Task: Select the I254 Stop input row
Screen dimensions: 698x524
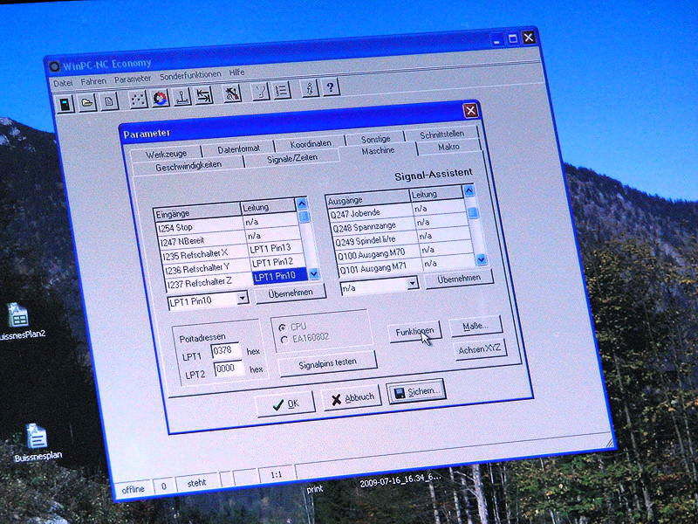Action: (226, 224)
